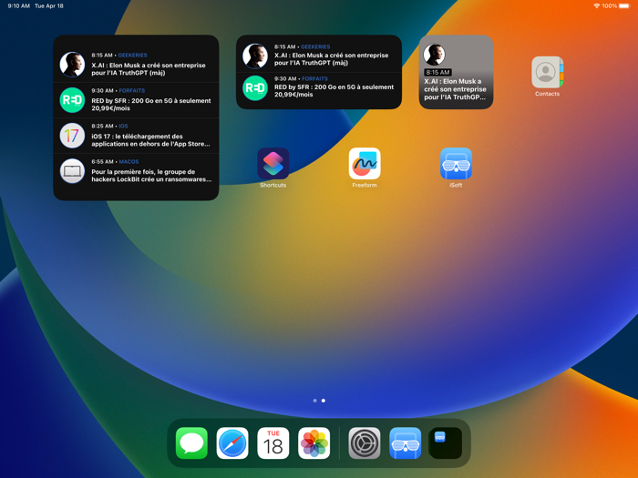Tap the RED logo in medium widget
Screen dimensions: 638x478
(x=255, y=87)
